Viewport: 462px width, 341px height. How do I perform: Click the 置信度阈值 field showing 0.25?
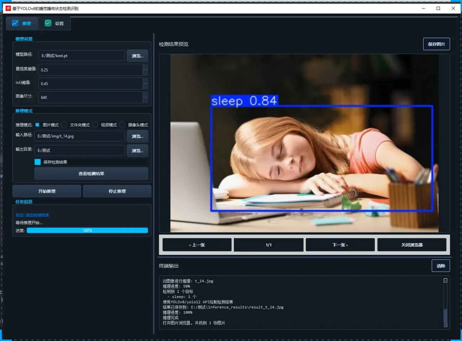pos(90,70)
